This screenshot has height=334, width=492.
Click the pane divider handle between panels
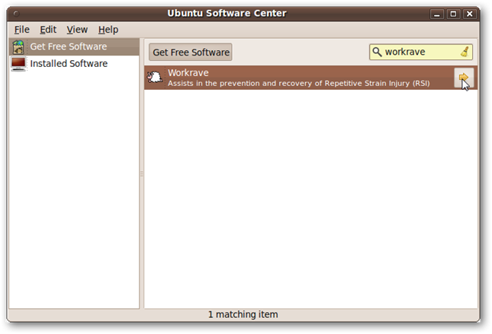pyautogui.click(x=142, y=174)
